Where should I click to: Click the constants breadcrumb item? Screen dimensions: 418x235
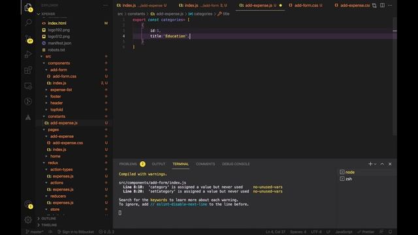pyautogui.click(x=137, y=14)
